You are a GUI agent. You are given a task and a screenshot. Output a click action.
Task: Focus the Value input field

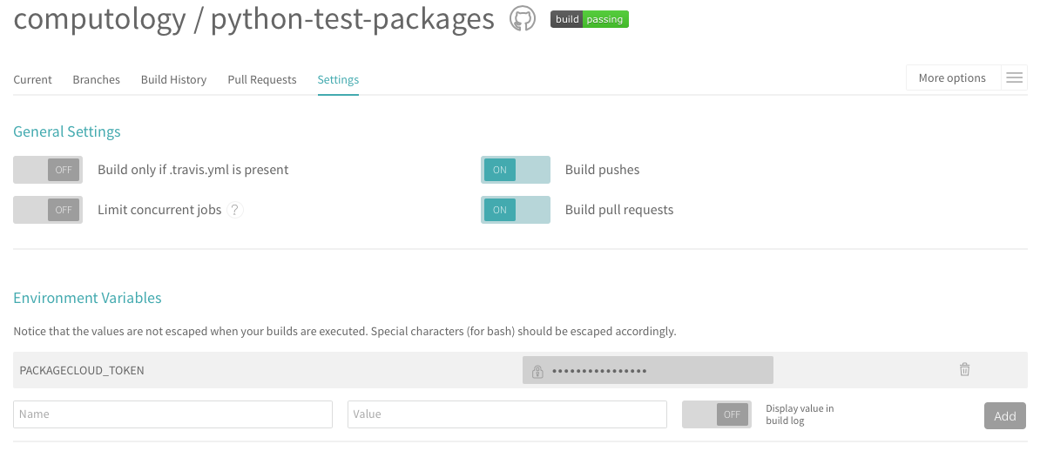(507, 414)
